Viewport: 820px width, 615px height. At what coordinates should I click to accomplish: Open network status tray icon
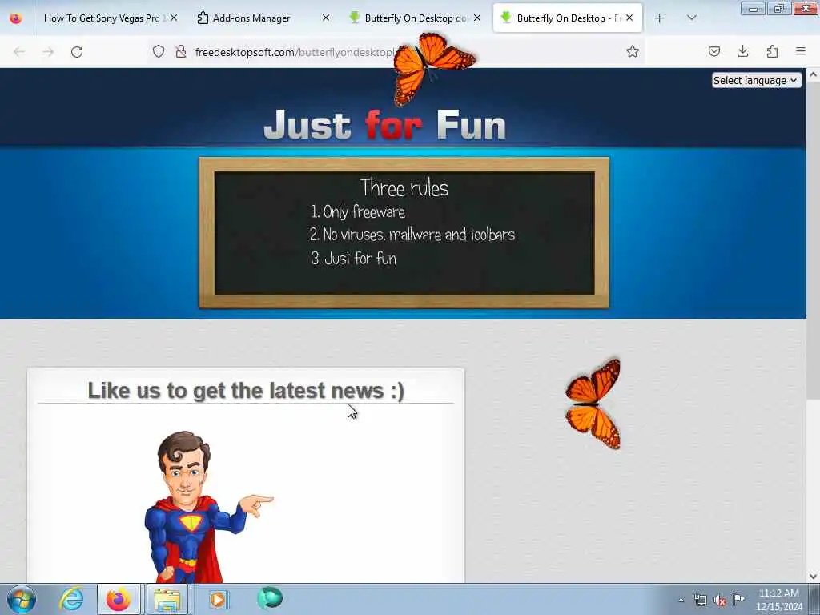tap(700, 600)
